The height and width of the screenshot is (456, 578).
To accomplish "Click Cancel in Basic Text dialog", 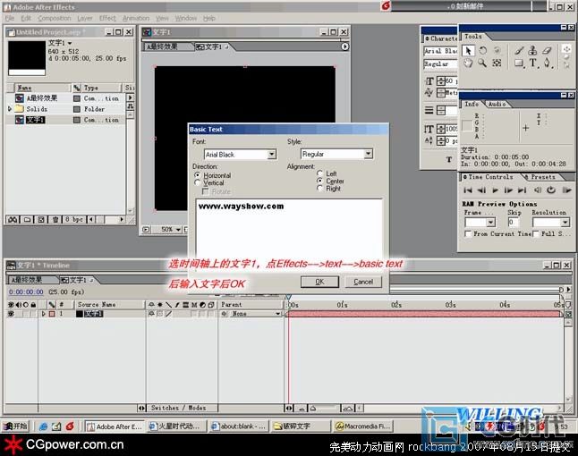I will (363, 282).
